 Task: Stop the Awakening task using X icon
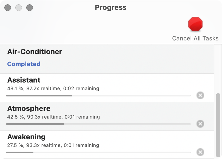(x=200, y=152)
